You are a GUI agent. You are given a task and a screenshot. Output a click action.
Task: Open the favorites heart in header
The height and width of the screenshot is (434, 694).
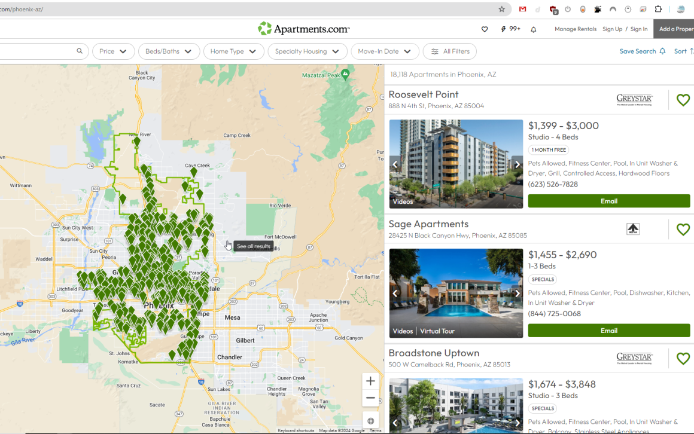(485, 29)
